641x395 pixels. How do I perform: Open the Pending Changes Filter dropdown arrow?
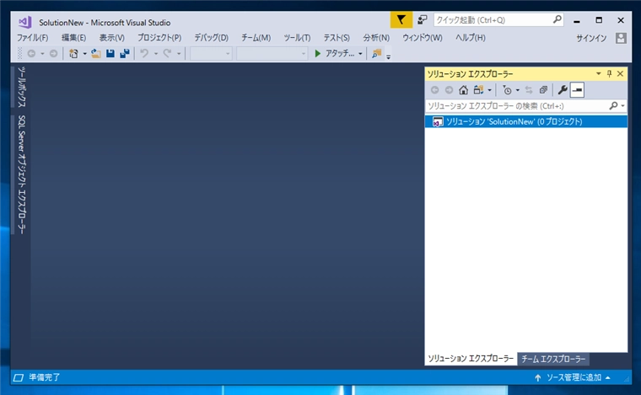(518, 90)
